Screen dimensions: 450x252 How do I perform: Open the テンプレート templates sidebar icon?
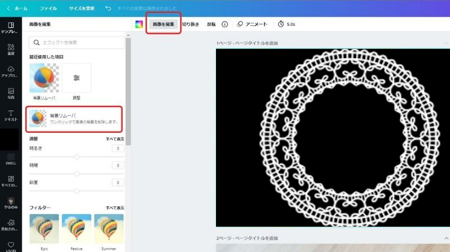[x=11, y=28]
